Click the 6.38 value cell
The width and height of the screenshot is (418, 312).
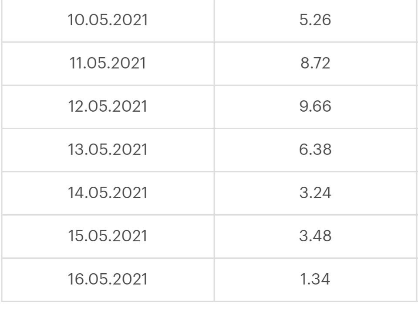tap(316, 150)
